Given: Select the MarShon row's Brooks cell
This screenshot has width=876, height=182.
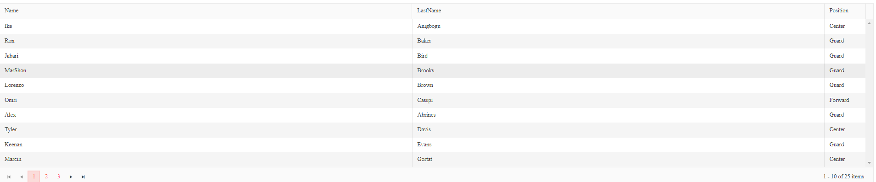Looking at the screenshot, I should 618,70.
